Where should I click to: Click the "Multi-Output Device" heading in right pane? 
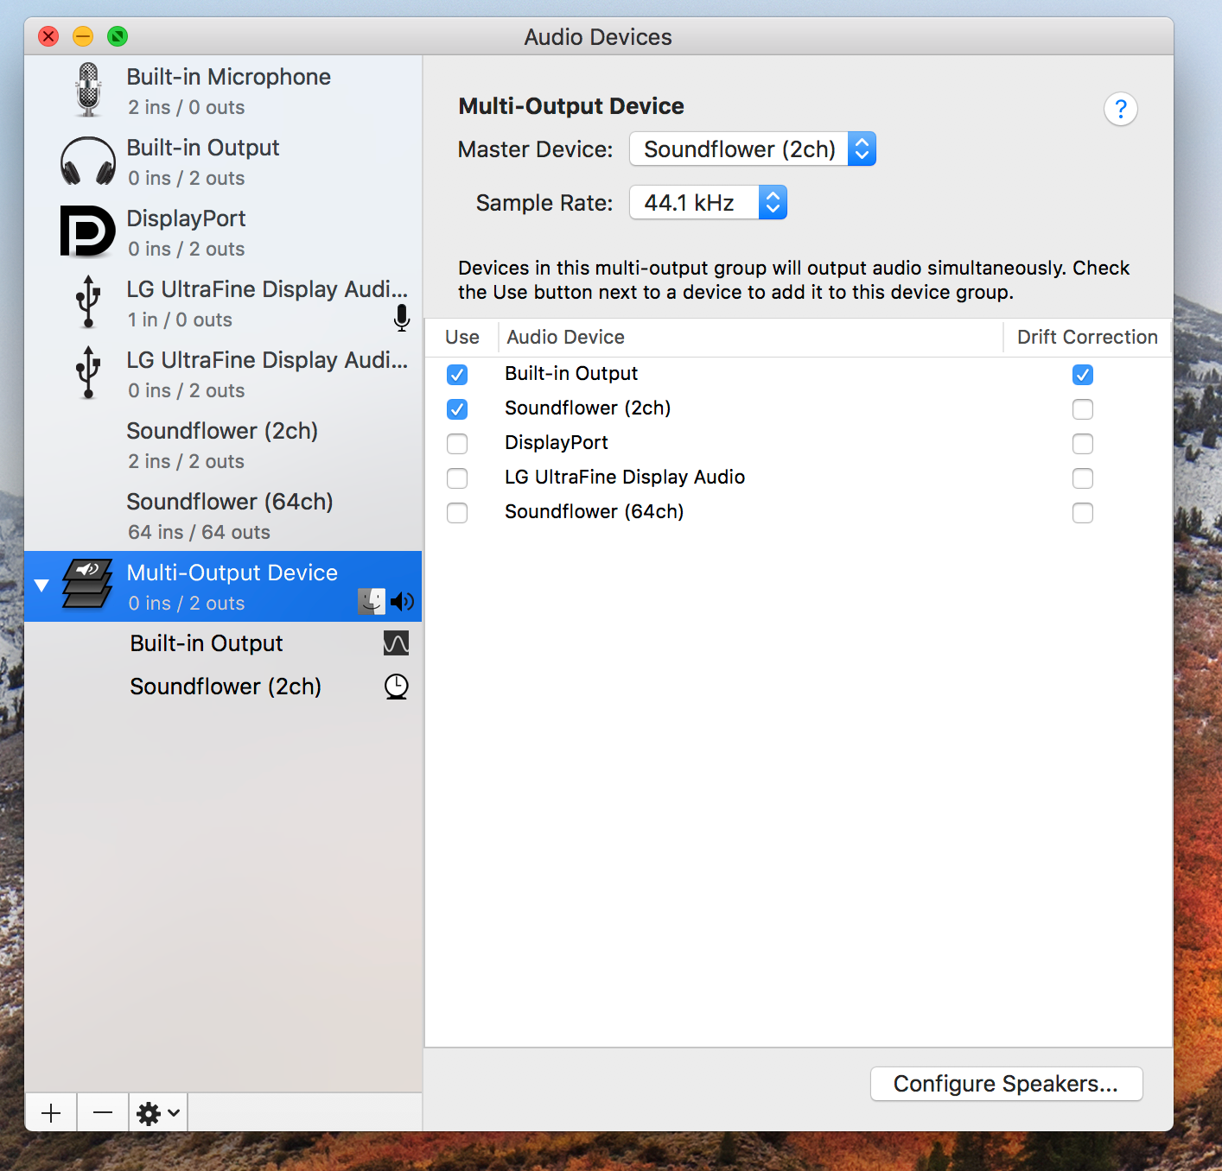(571, 106)
